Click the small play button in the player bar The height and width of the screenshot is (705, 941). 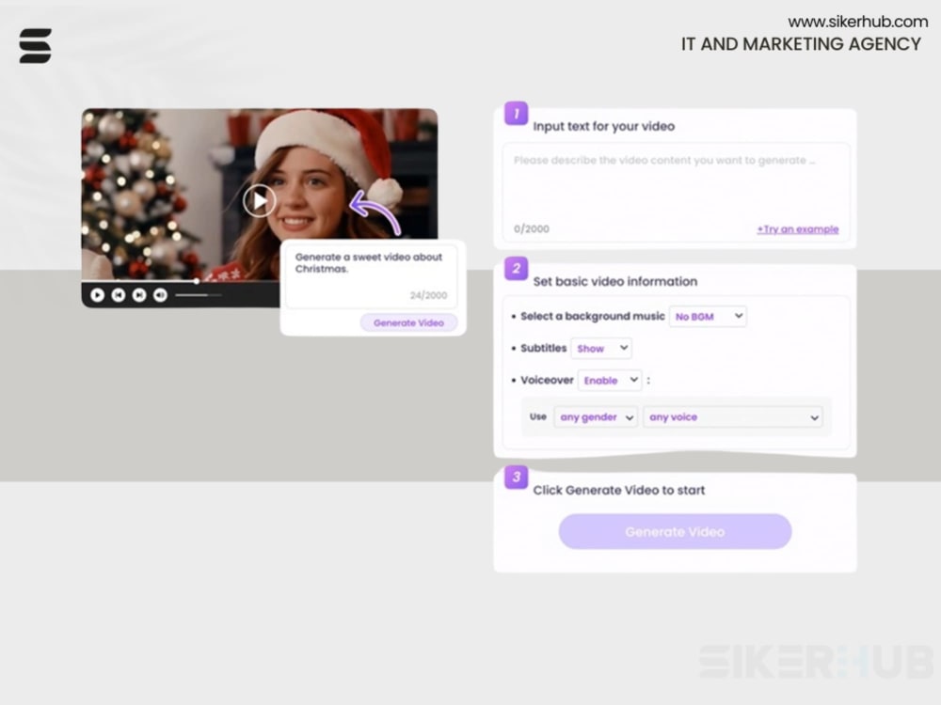[97, 295]
